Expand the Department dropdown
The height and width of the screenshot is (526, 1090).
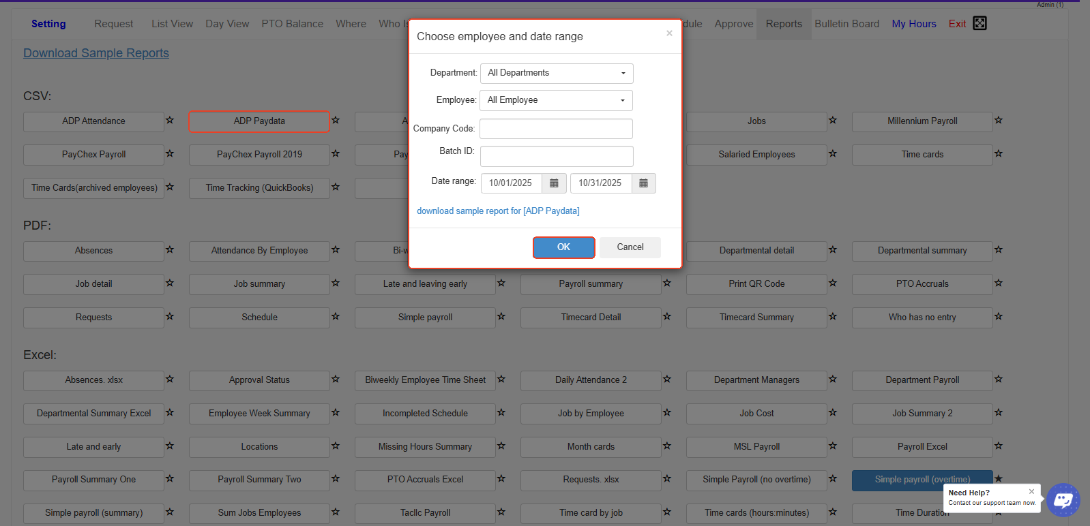click(557, 73)
